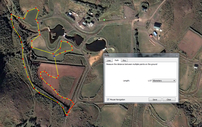This screenshot has width=202, height=127.
Task: Click the largest dark pond on the map
Action: [96, 46]
